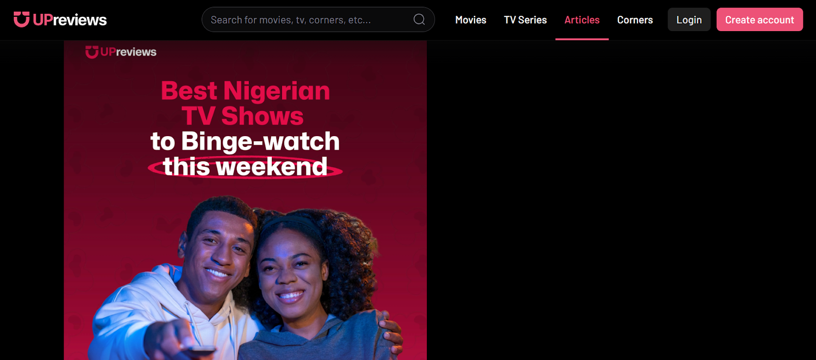Select the Articles tab

tap(582, 20)
